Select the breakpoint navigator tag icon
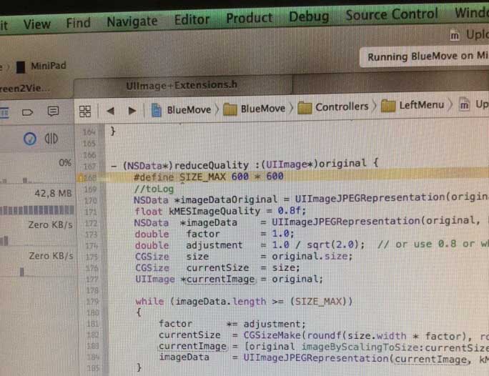Viewport: 489px width, 376px height. pos(27,112)
